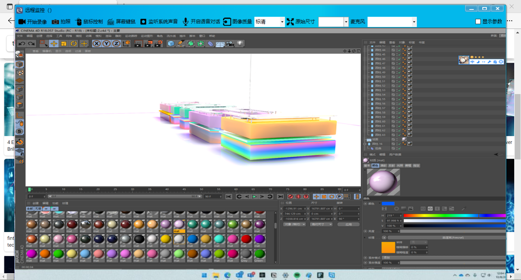
Task: Open the 图像质量 标清 dropdown
Action: point(282,22)
